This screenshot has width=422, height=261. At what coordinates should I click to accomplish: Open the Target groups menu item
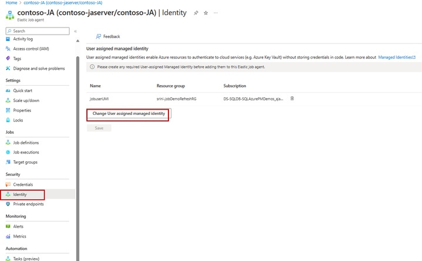click(x=25, y=162)
